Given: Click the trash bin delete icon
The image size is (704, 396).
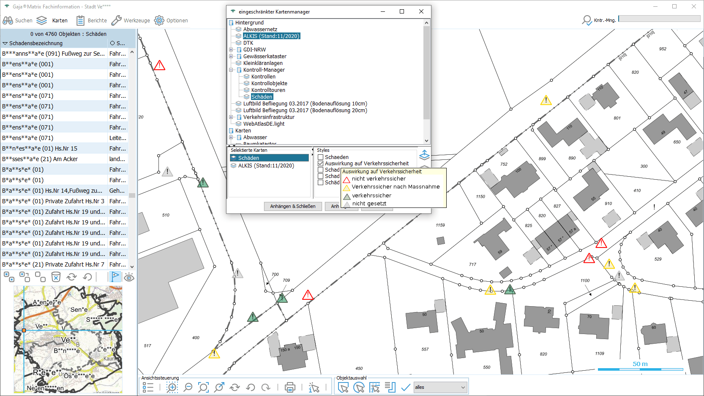Looking at the screenshot, I should pyautogui.click(x=56, y=277).
